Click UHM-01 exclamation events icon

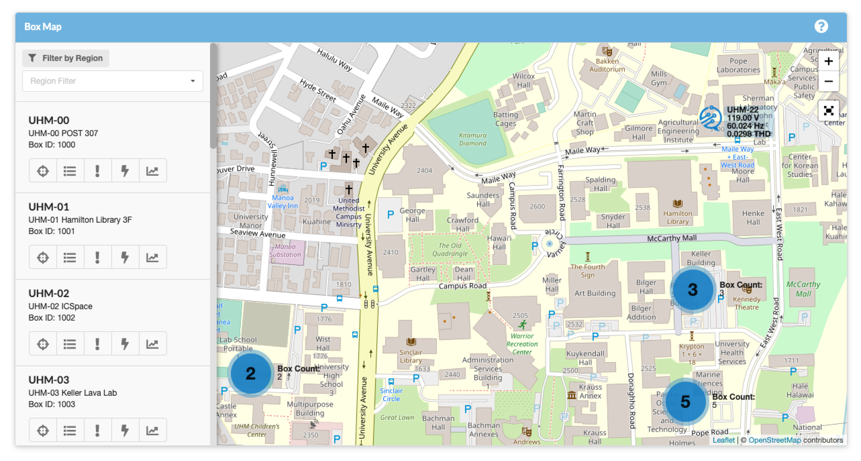tap(97, 257)
